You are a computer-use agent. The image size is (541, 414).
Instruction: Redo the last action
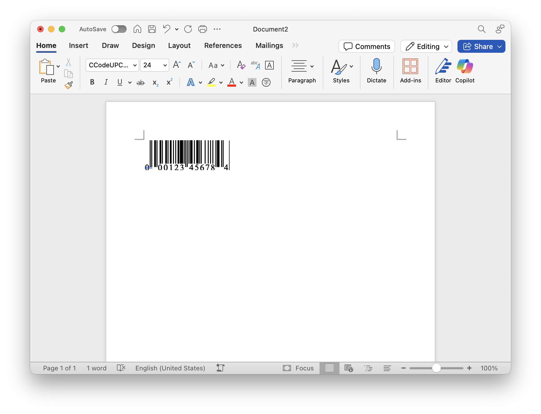(188, 29)
